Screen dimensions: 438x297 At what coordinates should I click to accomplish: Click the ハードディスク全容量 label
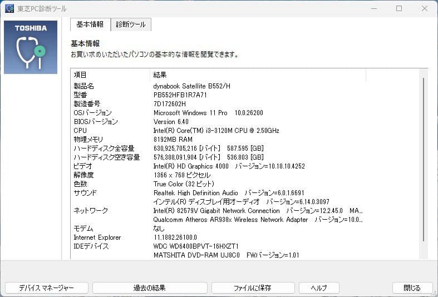tap(104, 148)
